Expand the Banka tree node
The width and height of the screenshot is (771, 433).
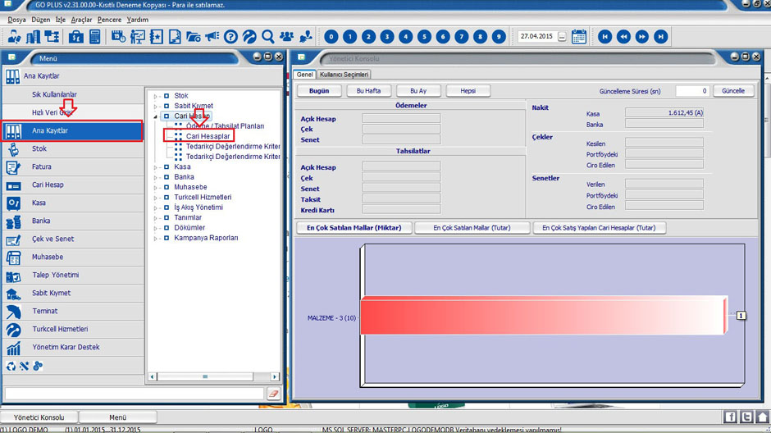155,177
